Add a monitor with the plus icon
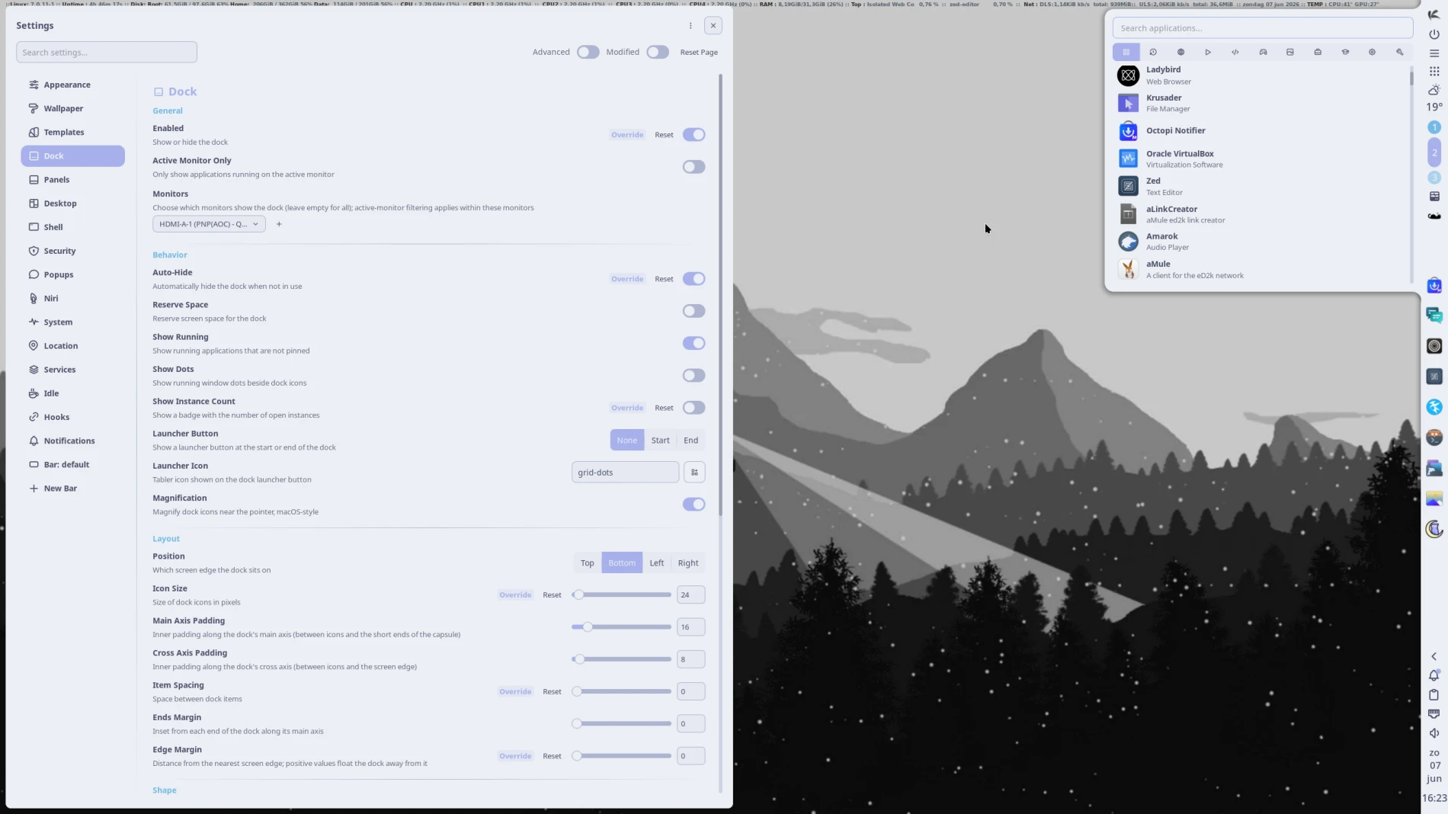The width and height of the screenshot is (1448, 814). [x=279, y=224]
